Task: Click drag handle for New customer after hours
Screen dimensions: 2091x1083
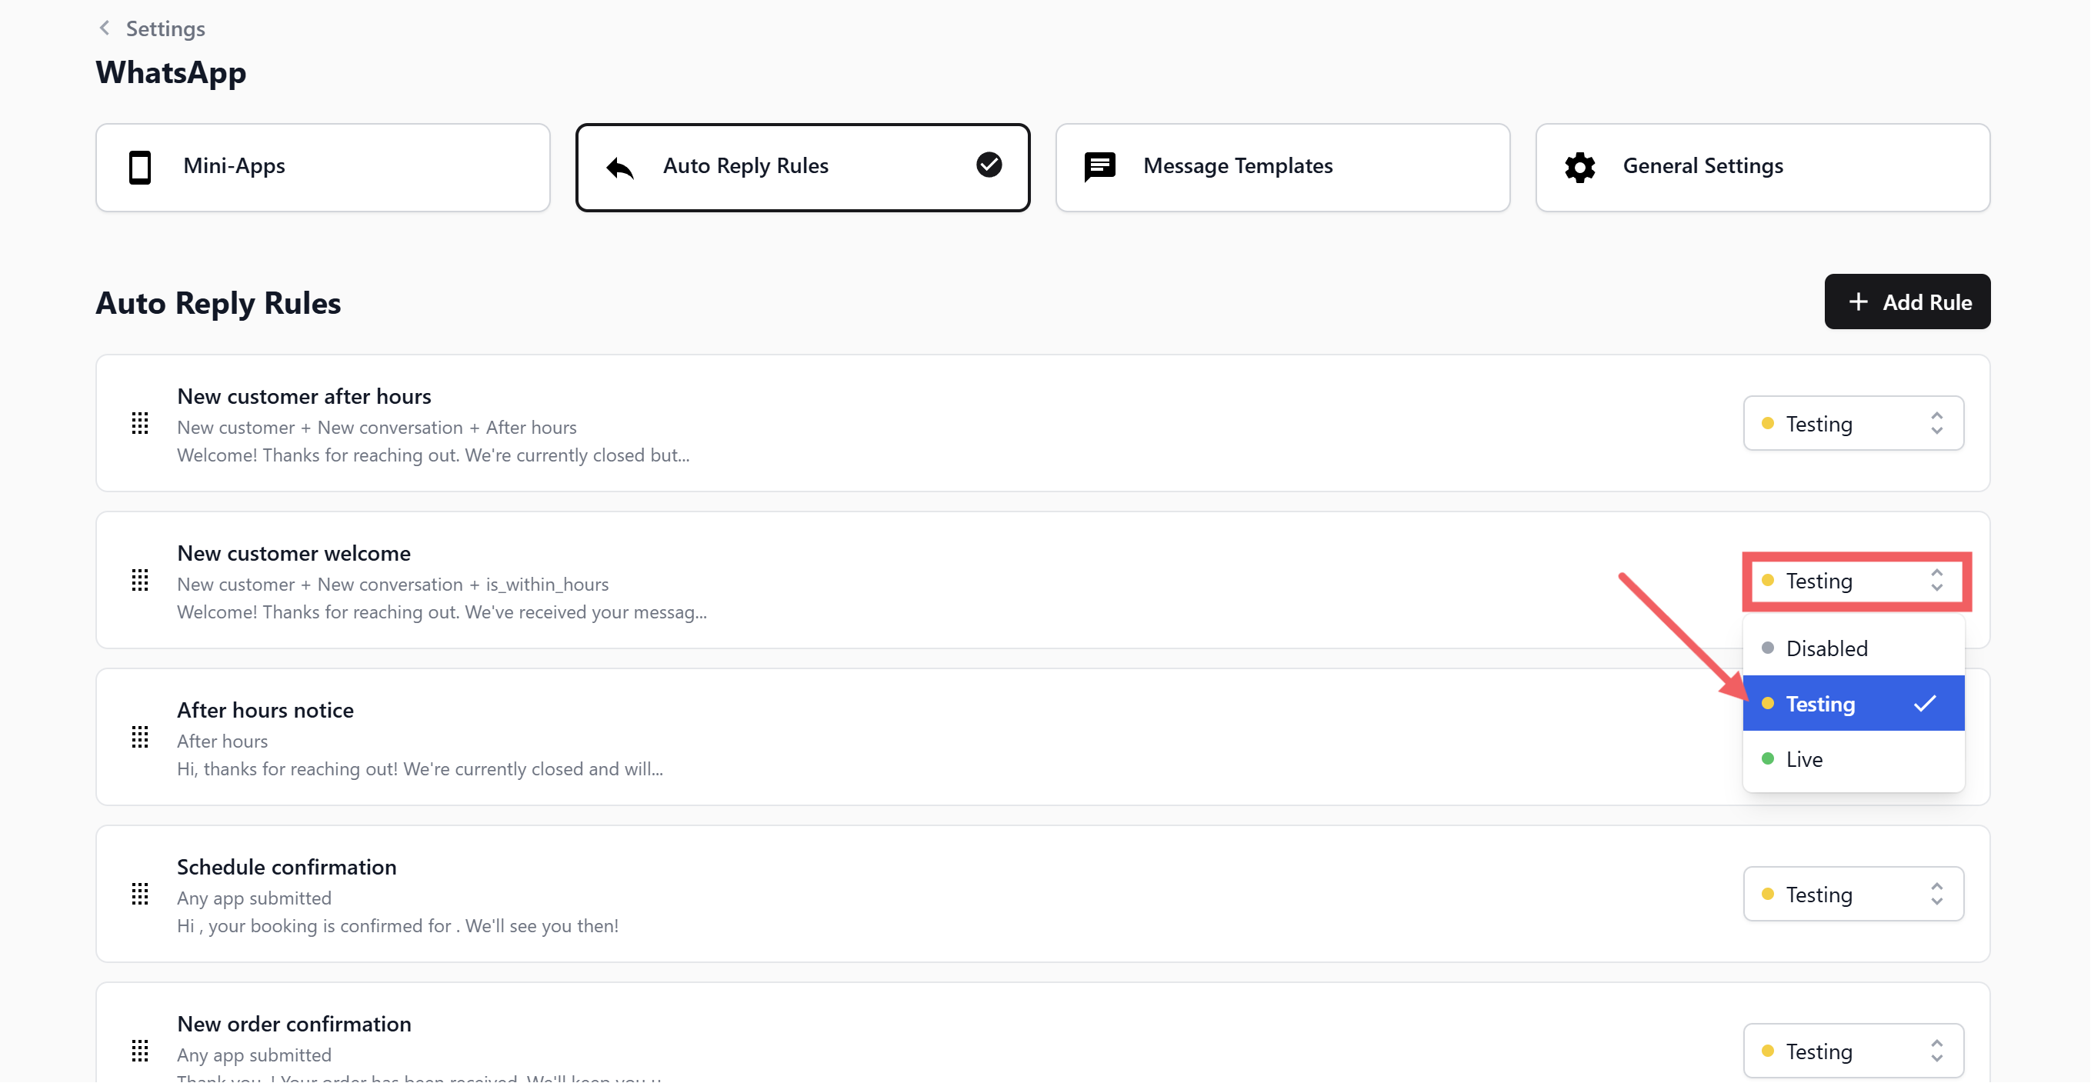Action: 139,423
